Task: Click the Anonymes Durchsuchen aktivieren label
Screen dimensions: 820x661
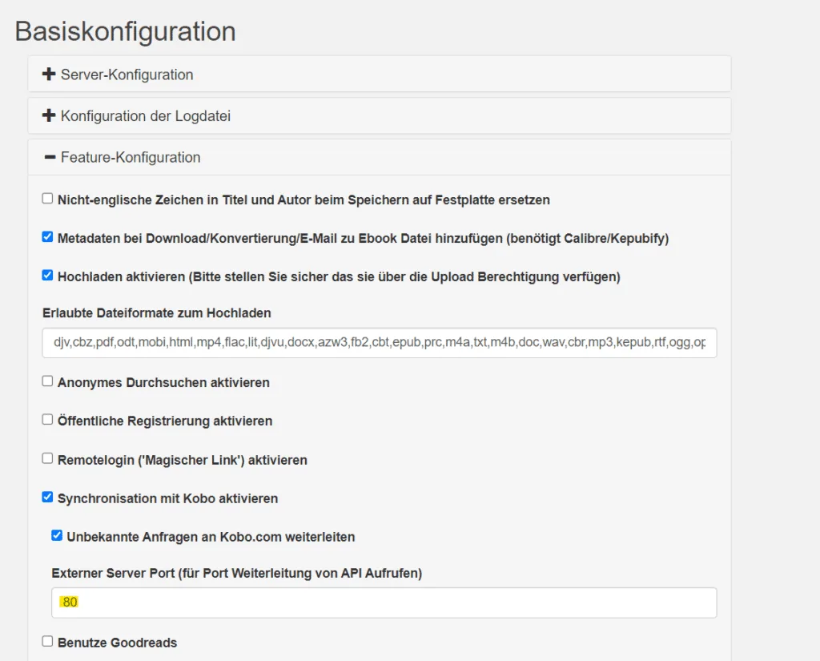Action: pos(163,382)
